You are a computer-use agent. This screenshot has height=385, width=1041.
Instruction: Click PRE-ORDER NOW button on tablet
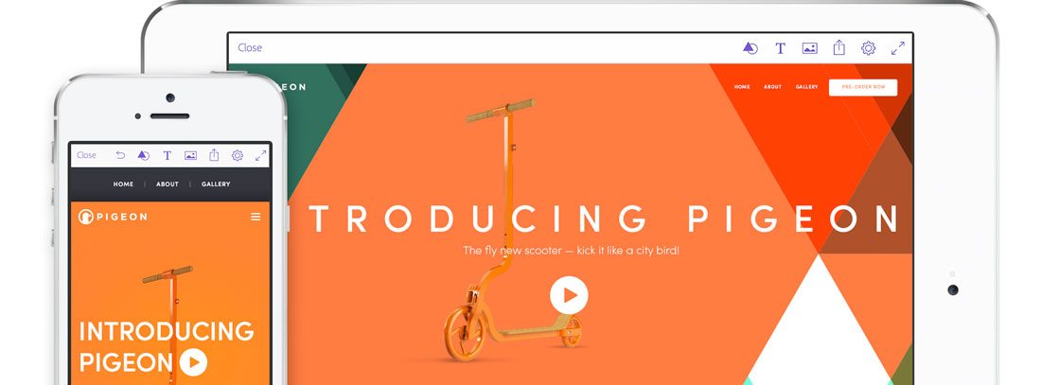point(863,87)
